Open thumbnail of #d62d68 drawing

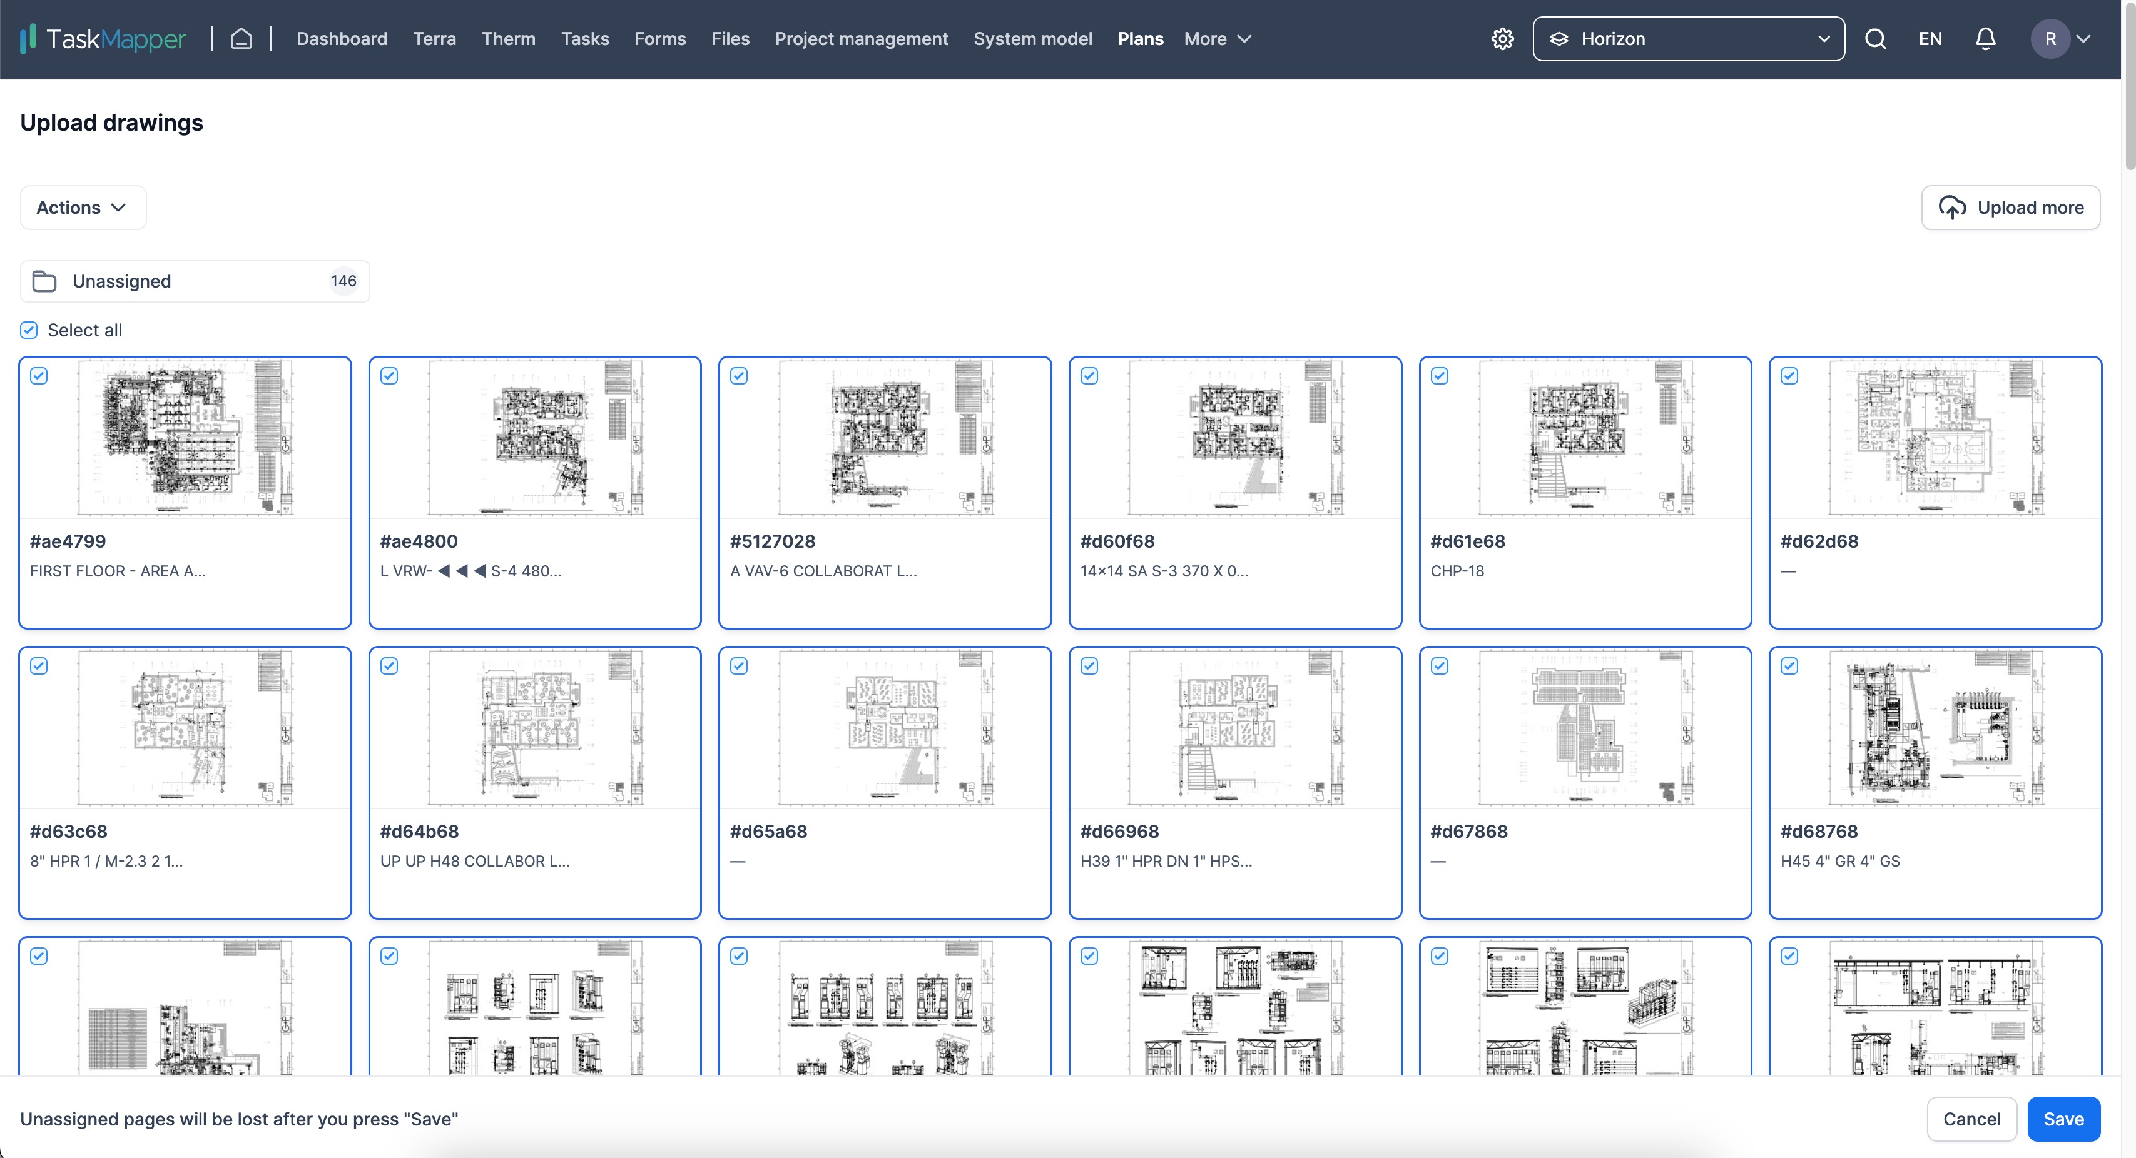tap(1935, 438)
